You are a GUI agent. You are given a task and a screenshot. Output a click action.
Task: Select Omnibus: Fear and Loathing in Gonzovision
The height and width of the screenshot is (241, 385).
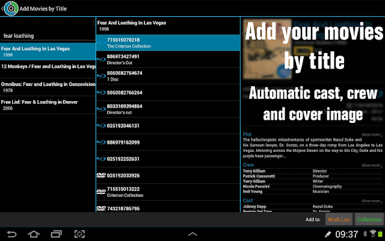(x=48, y=87)
